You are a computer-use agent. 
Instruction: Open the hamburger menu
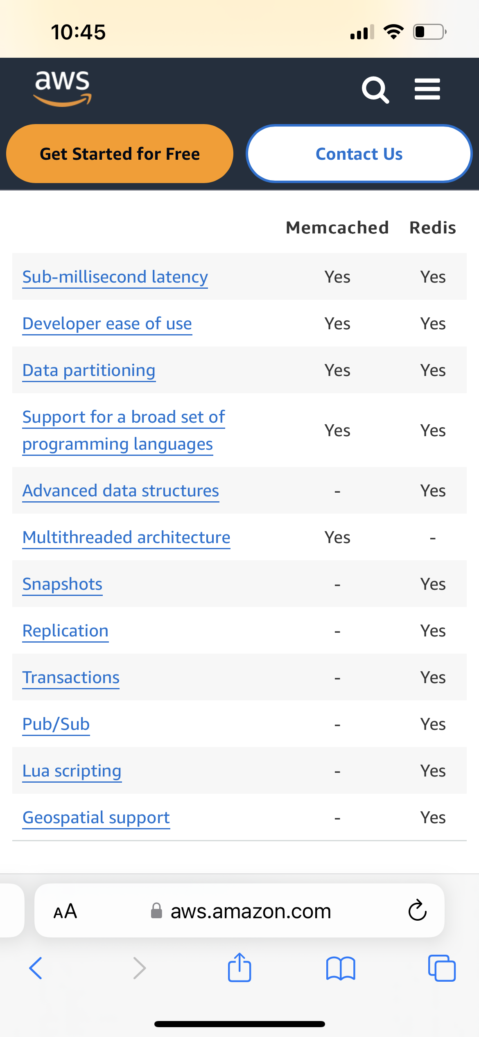tap(427, 89)
